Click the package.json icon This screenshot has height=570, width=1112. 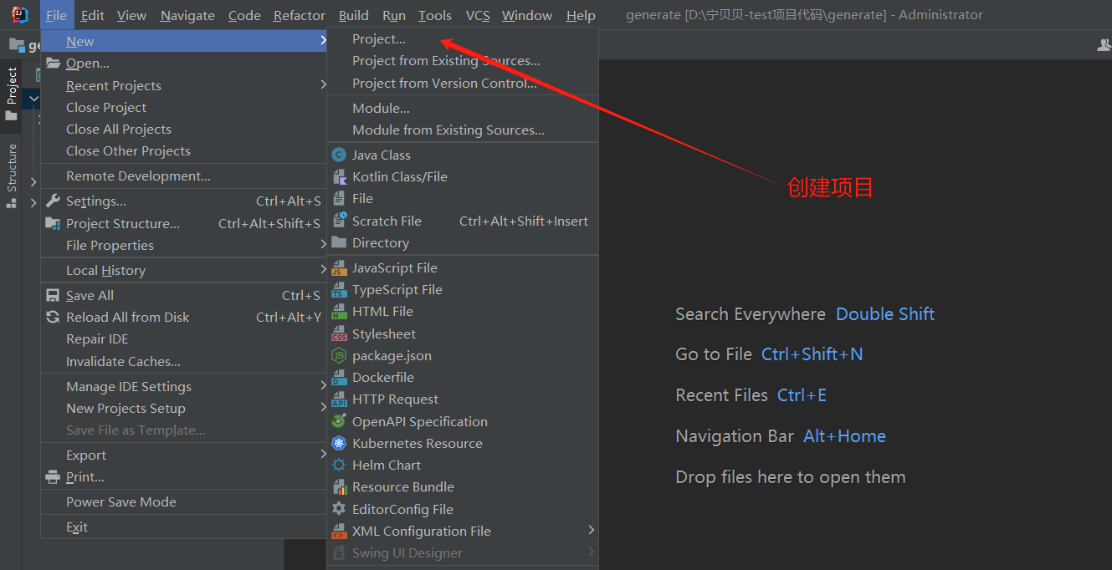click(339, 355)
